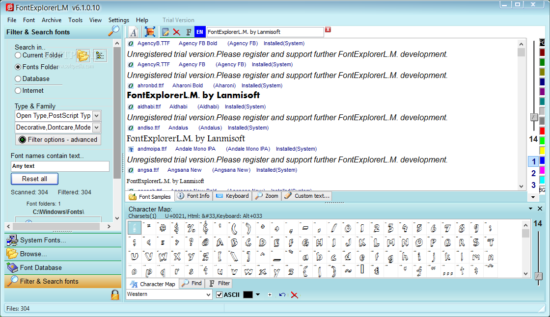Viewport: 550px width, 317px height.
Task: Switch to the Zoom tab
Action: 267,196
